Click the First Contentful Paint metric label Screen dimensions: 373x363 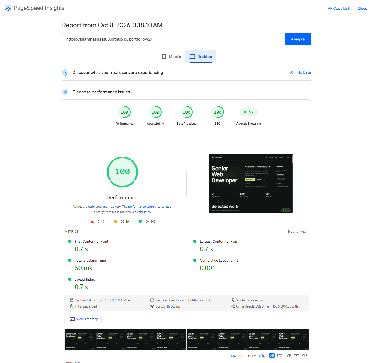tap(91, 241)
